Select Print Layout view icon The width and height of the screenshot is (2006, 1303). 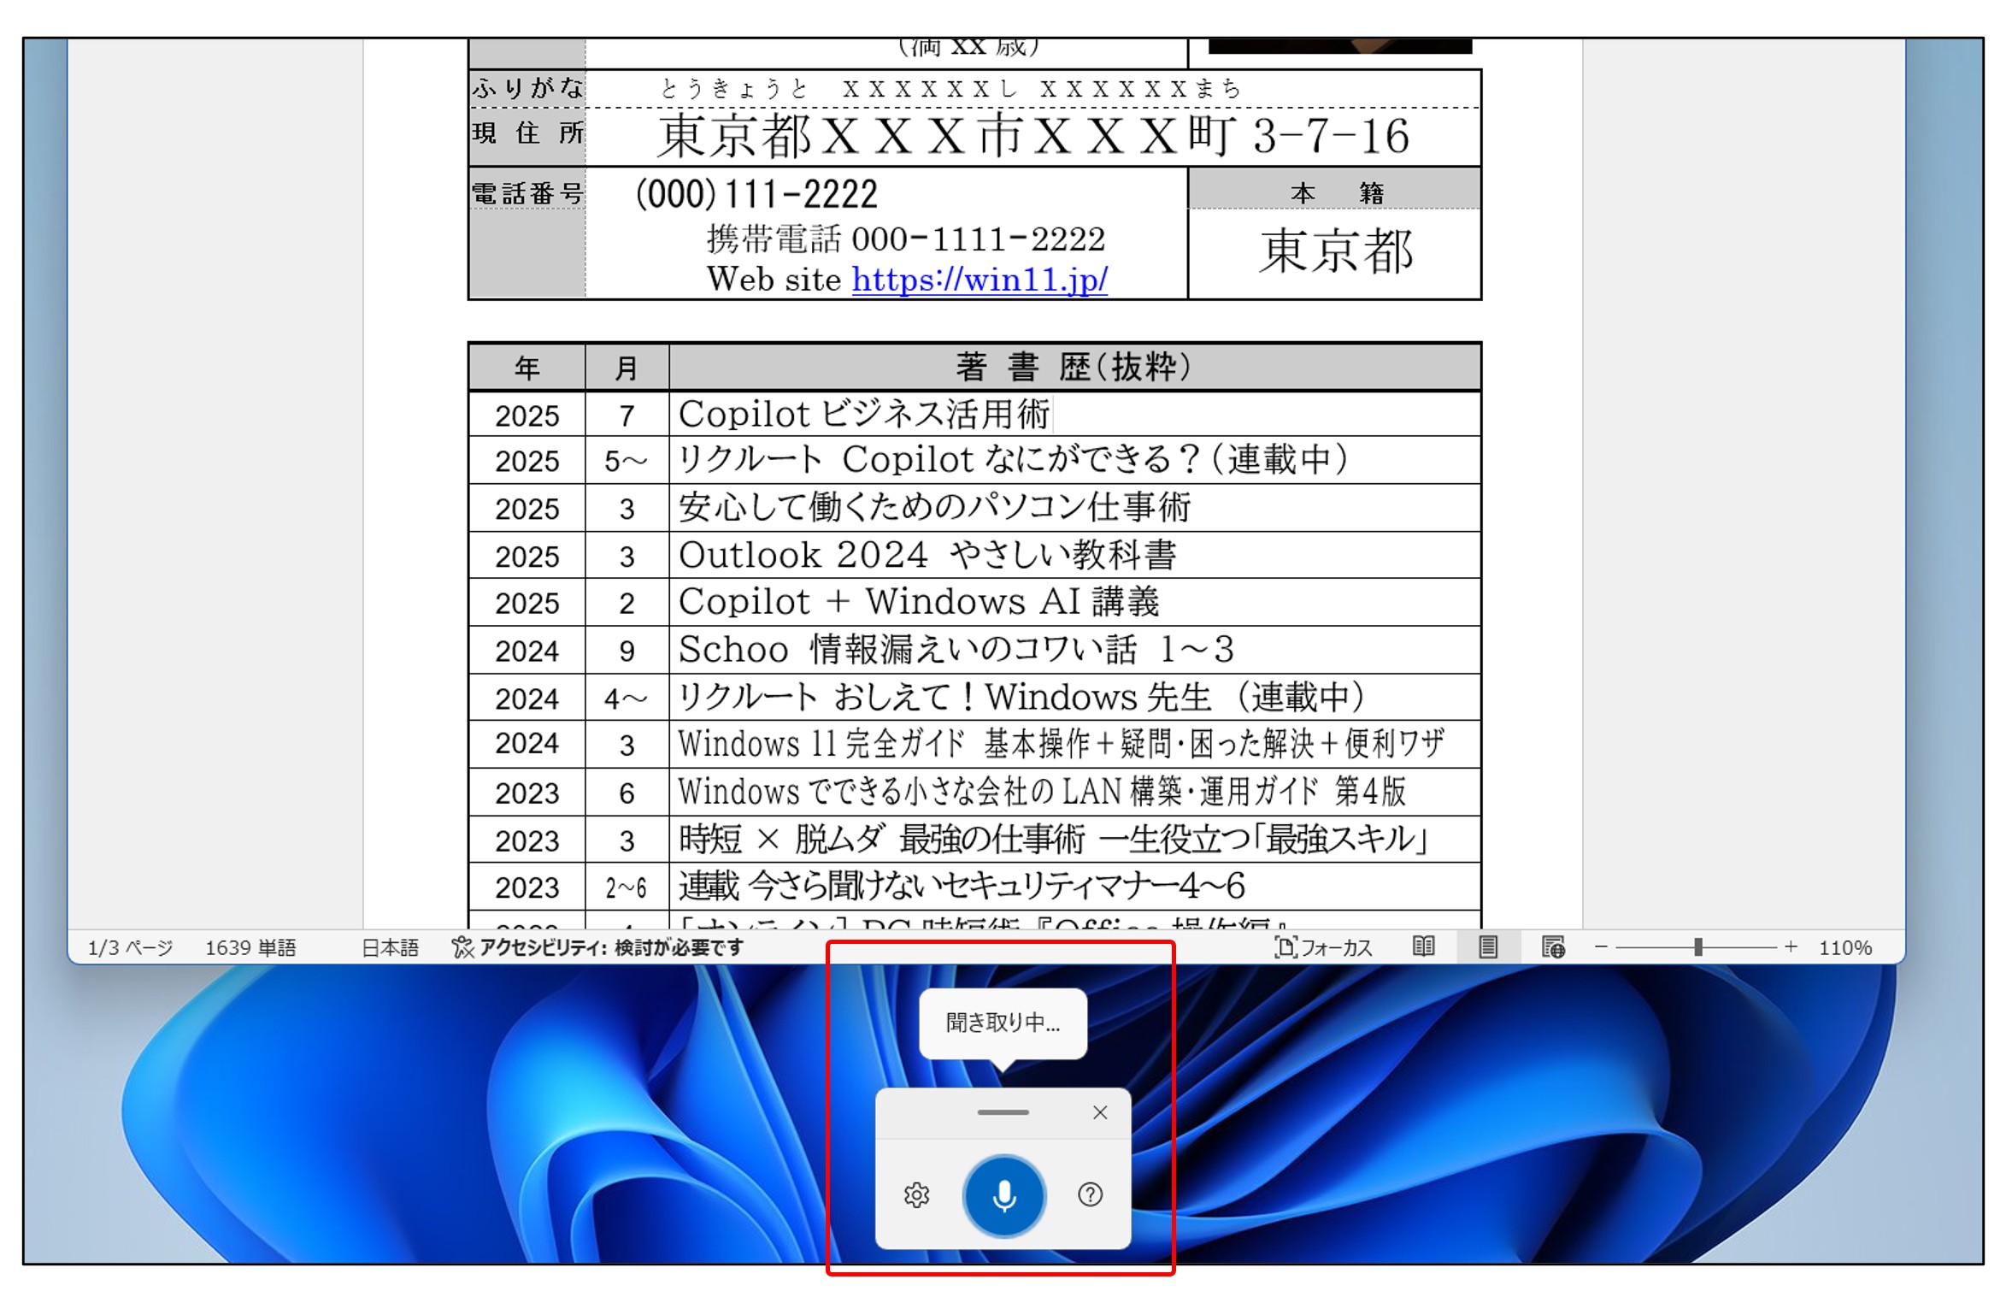click(x=1488, y=946)
